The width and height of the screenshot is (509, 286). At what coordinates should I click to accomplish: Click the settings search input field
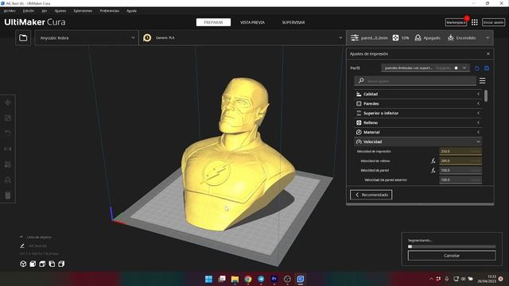coord(415,81)
